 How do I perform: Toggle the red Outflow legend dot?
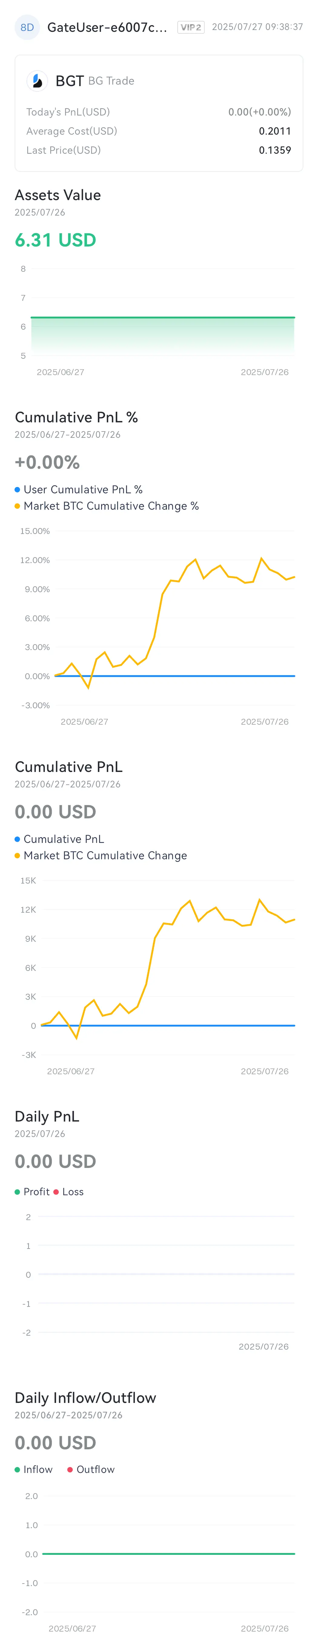70,1469
